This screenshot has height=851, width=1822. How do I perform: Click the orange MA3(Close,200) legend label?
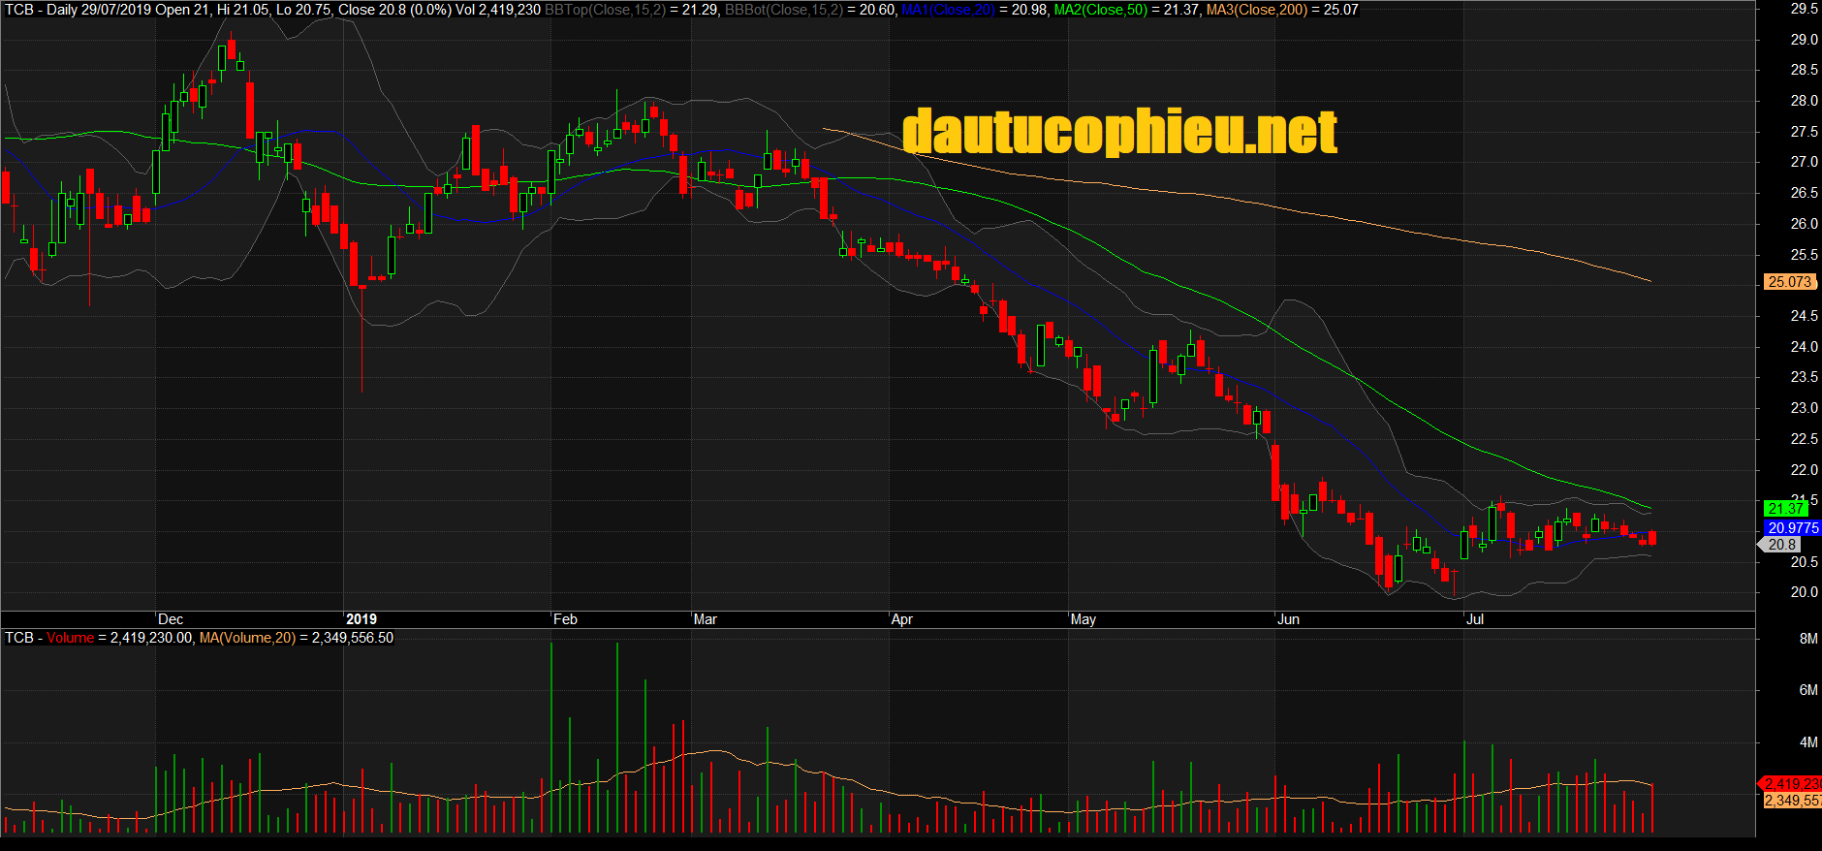[1256, 10]
